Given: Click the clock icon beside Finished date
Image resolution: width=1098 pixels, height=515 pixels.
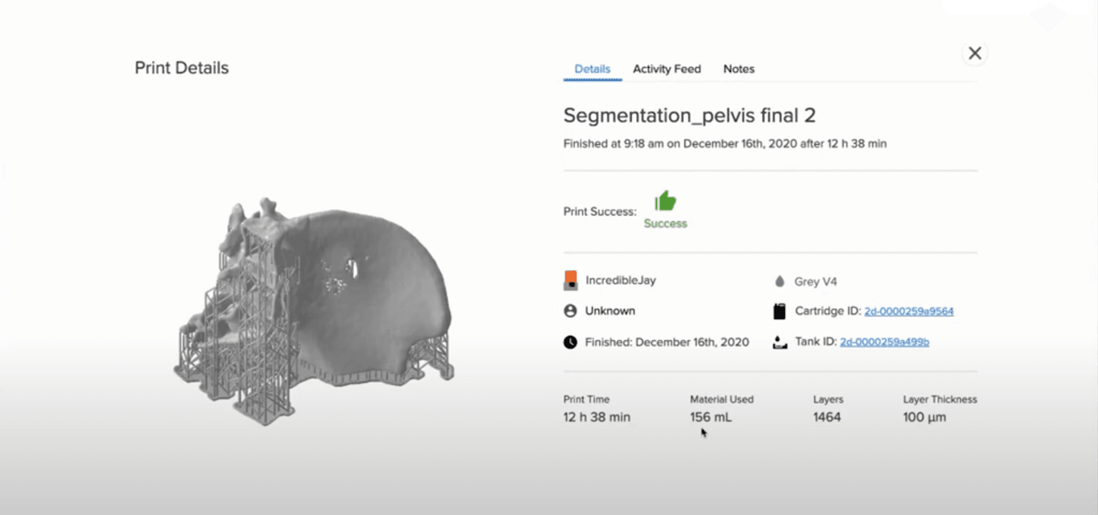Looking at the screenshot, I should 570,342.
